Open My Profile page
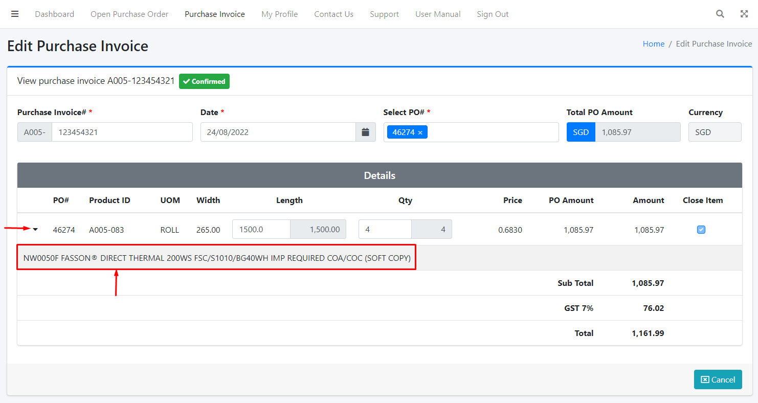The height and width of the screenshot is (403, 758). [279, 14]
